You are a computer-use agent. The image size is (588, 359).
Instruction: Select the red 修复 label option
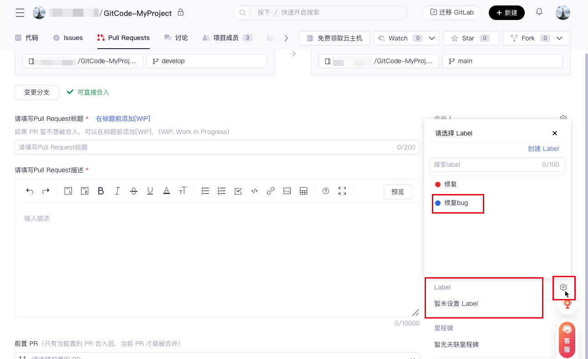tap(450, 184)
